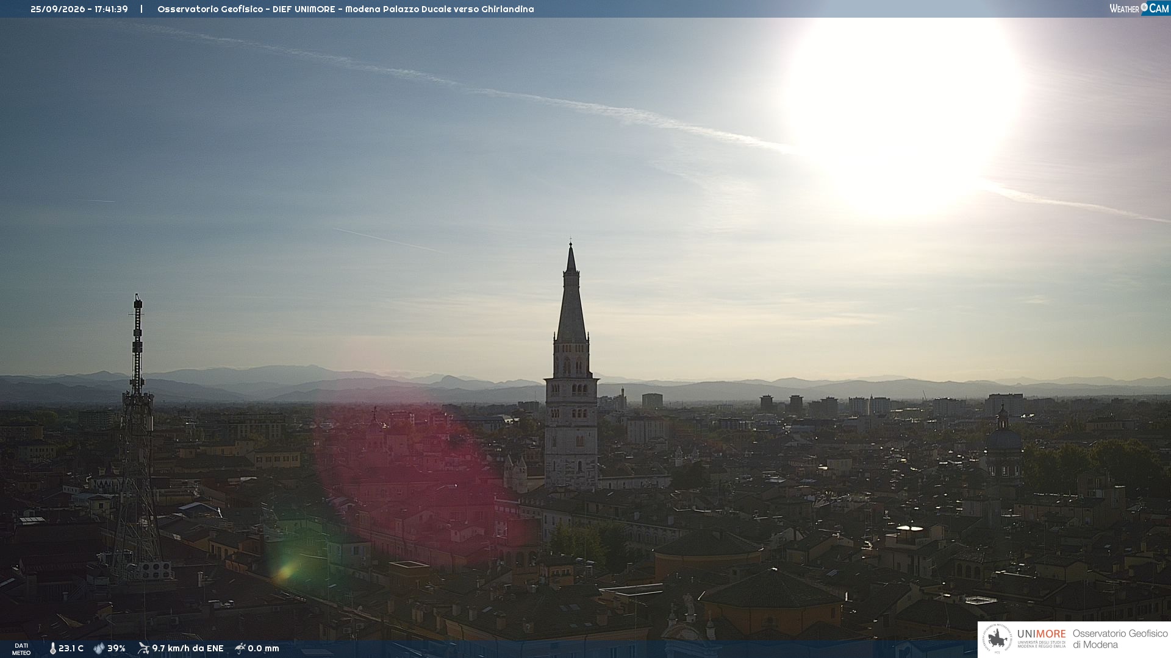Click the rain umbrella icon
The height and width of the screenshot is (658, 1171).
click(x=240, y=648)
